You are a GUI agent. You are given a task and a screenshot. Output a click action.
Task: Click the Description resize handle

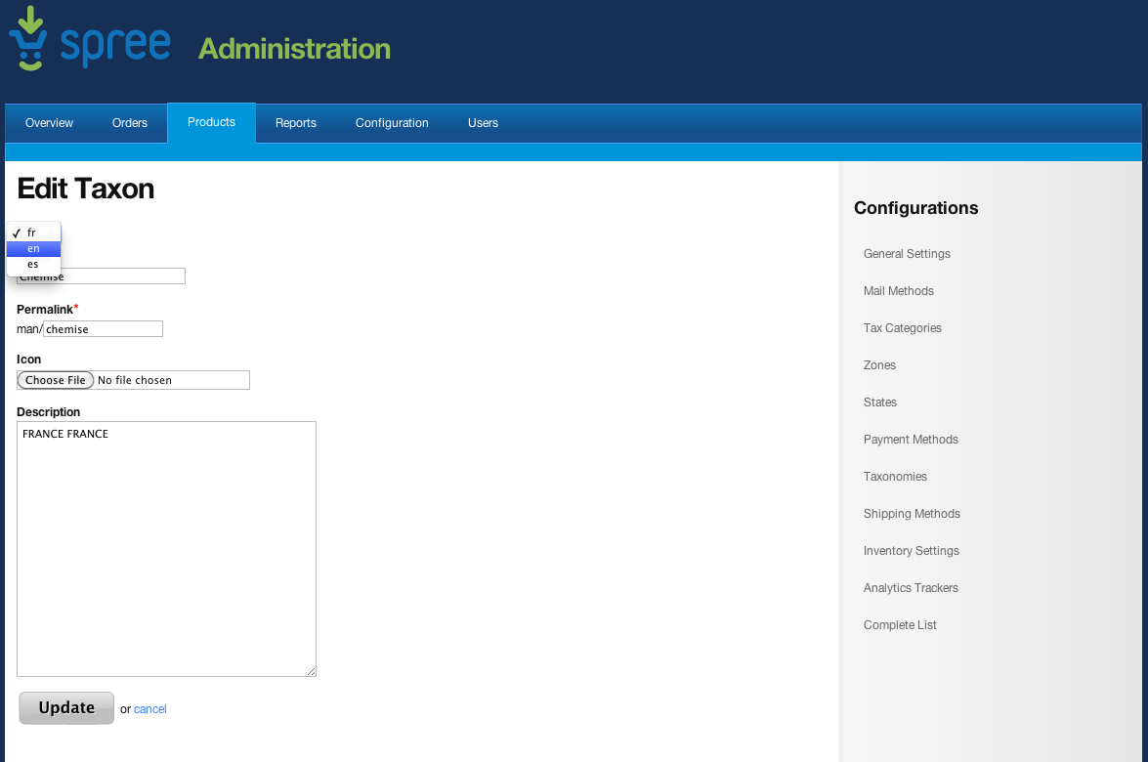pyautogui.click(x=311, y=671)
